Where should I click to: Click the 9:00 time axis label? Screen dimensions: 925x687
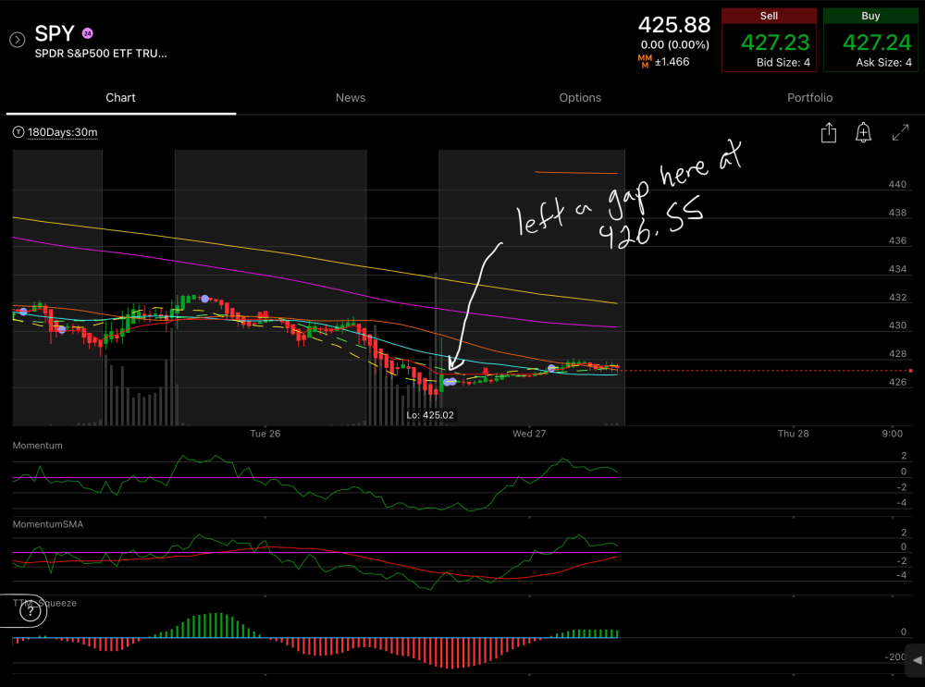point(892,434)
